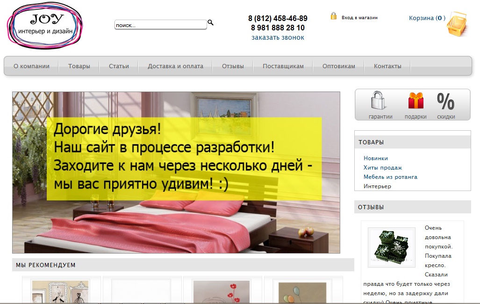Screen dimensions: 480x304
Task: Open the Доставка и оплата section
Action: point(175,66)
